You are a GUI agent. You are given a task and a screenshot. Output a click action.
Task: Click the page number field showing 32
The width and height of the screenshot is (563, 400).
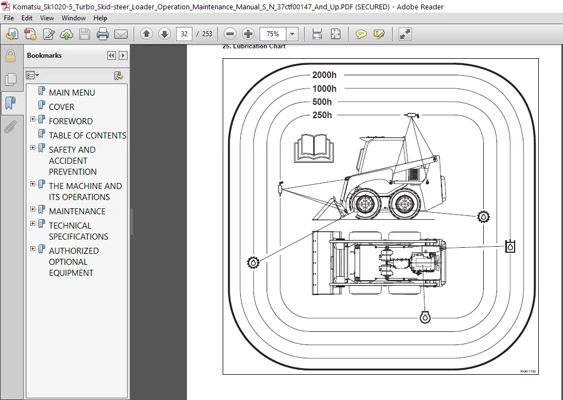pyautogui.click(x=184, y=34)
